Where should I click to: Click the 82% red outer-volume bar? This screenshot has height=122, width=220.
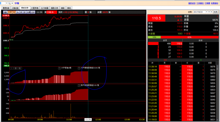[x=189, y=37]
